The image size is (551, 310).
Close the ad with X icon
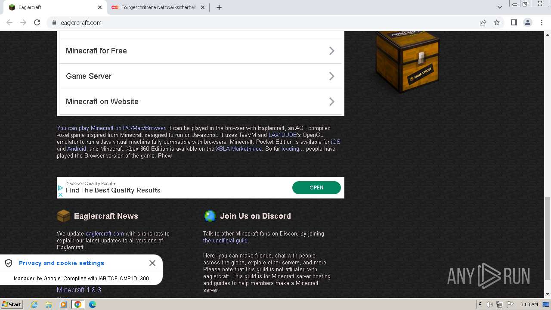(60, 195)
